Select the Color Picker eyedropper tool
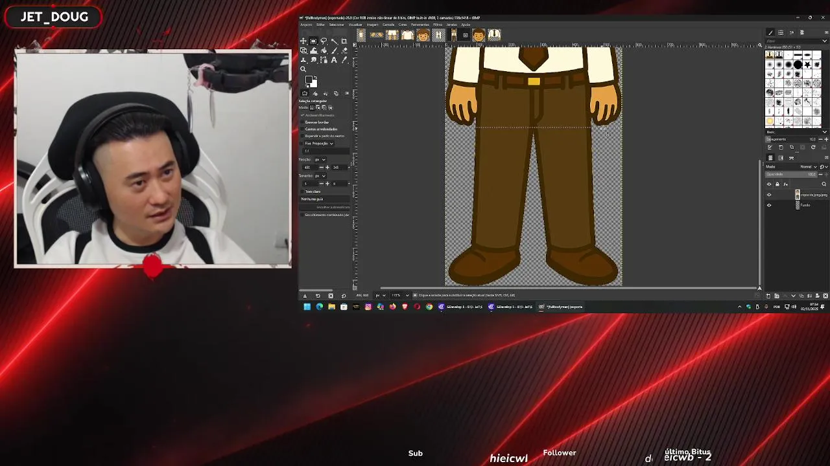This screenshot has width=830, height=466. tap(344, 60)
